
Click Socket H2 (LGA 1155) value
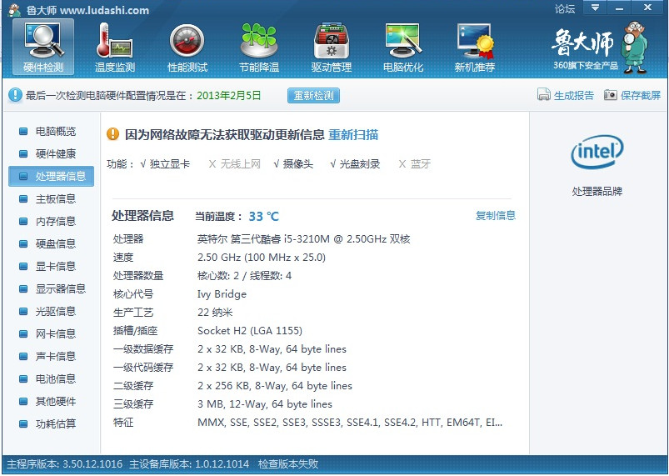[250, 331]
